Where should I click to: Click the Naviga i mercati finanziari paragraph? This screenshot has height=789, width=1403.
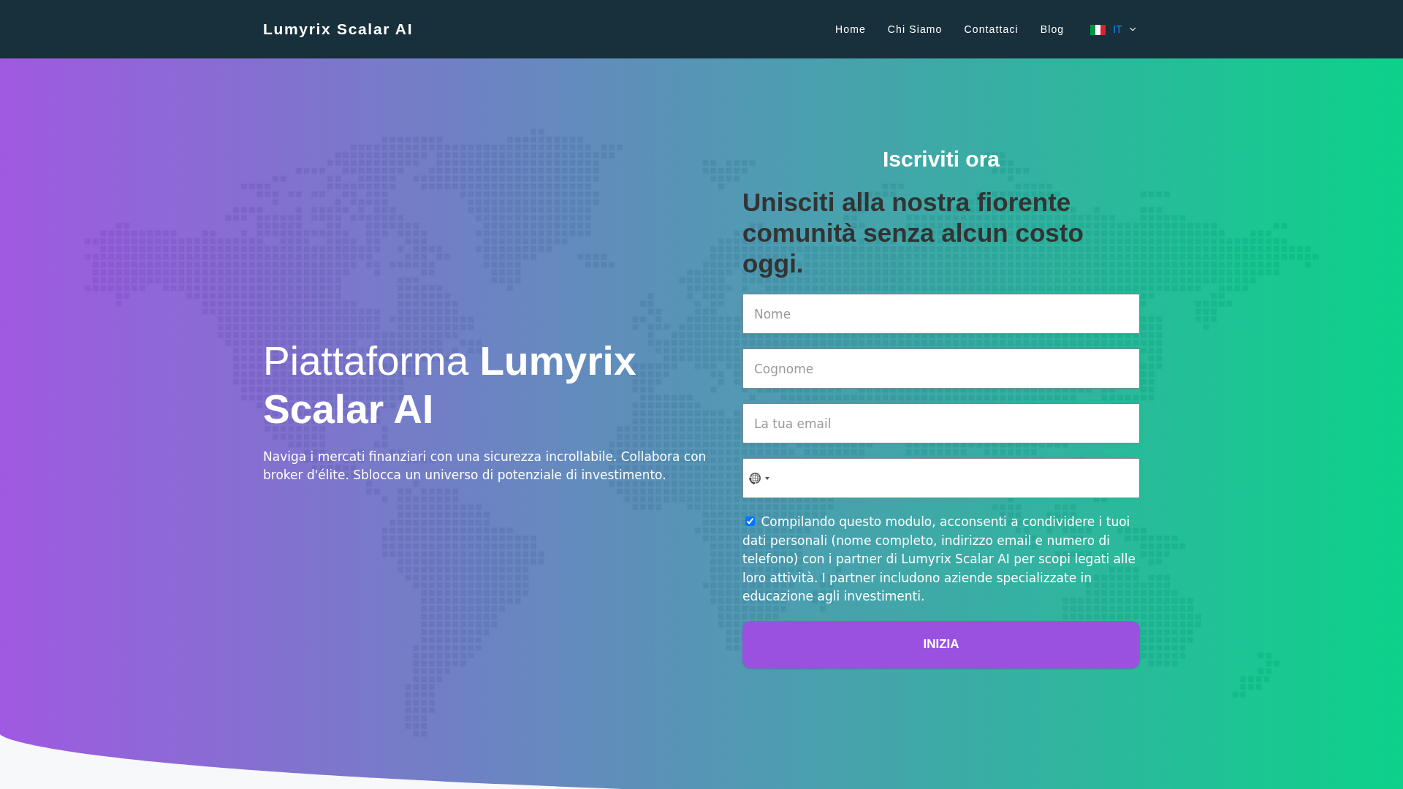coord(484,466)
